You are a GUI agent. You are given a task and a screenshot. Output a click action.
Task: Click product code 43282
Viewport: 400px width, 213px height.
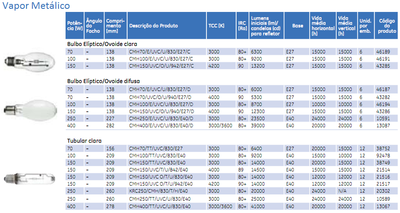[383, 97]
